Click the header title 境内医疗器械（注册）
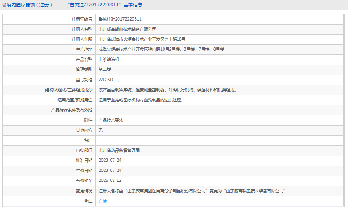The width and height of the screenshot is (348, 210). pyautogui.click(x=29, y=5)
